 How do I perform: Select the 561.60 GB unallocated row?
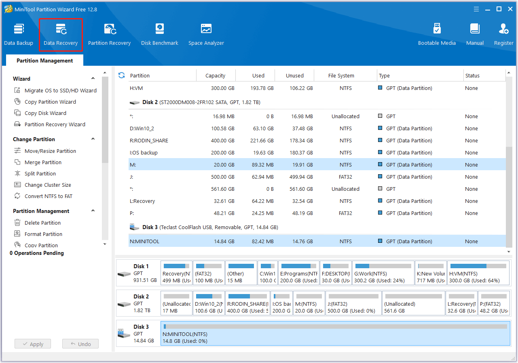click(x=316, y=189)
